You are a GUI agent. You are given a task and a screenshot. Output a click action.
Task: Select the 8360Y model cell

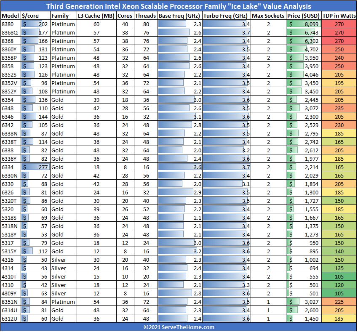click(x=11, y=50)
